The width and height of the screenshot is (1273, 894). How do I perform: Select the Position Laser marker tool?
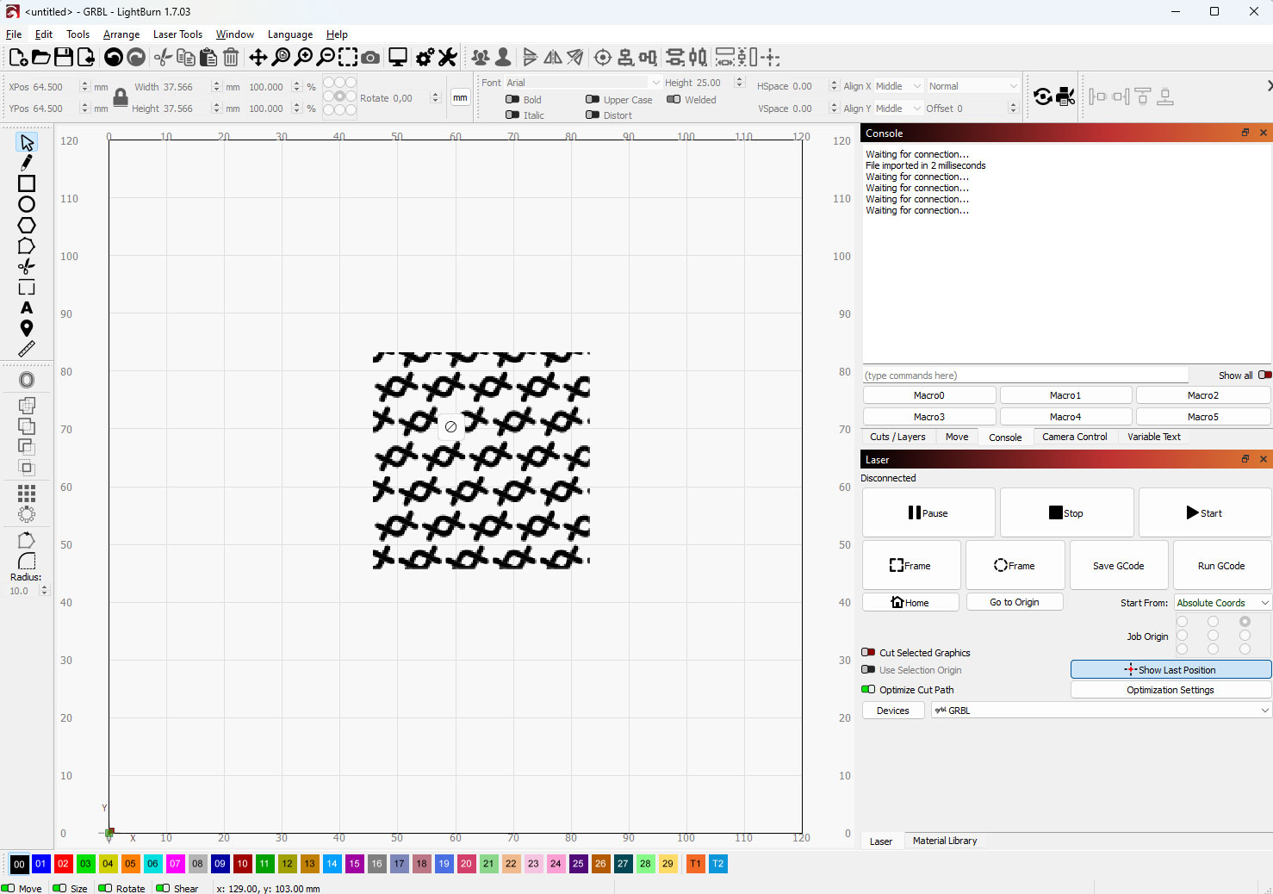pos(27,328)
